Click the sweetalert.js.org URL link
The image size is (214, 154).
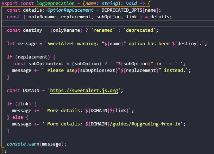(x=84, y=91)
